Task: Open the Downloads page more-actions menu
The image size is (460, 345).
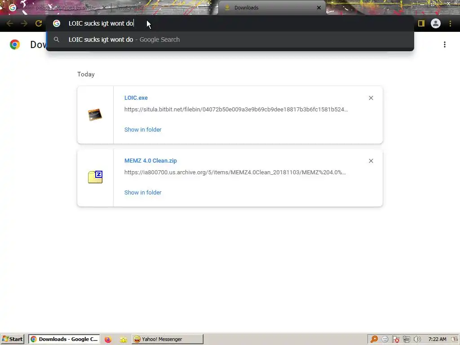Action: [445, 44]
